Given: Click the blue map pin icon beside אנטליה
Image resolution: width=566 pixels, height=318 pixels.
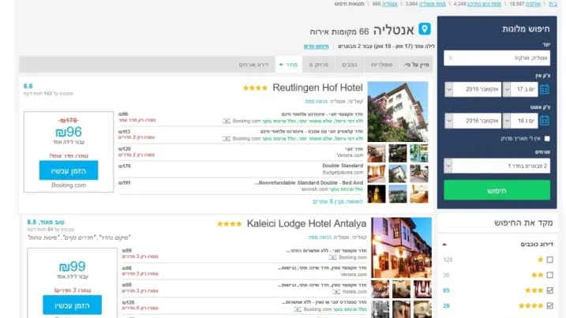Looking at the screenshot, I should [425, 30].
